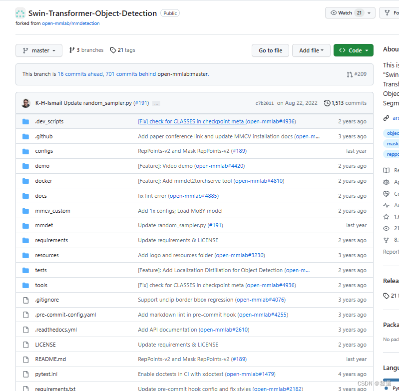The height and width of the screenshot is (391, 399).
Task: Open the .gitignore file name
Action: point(47,300)
